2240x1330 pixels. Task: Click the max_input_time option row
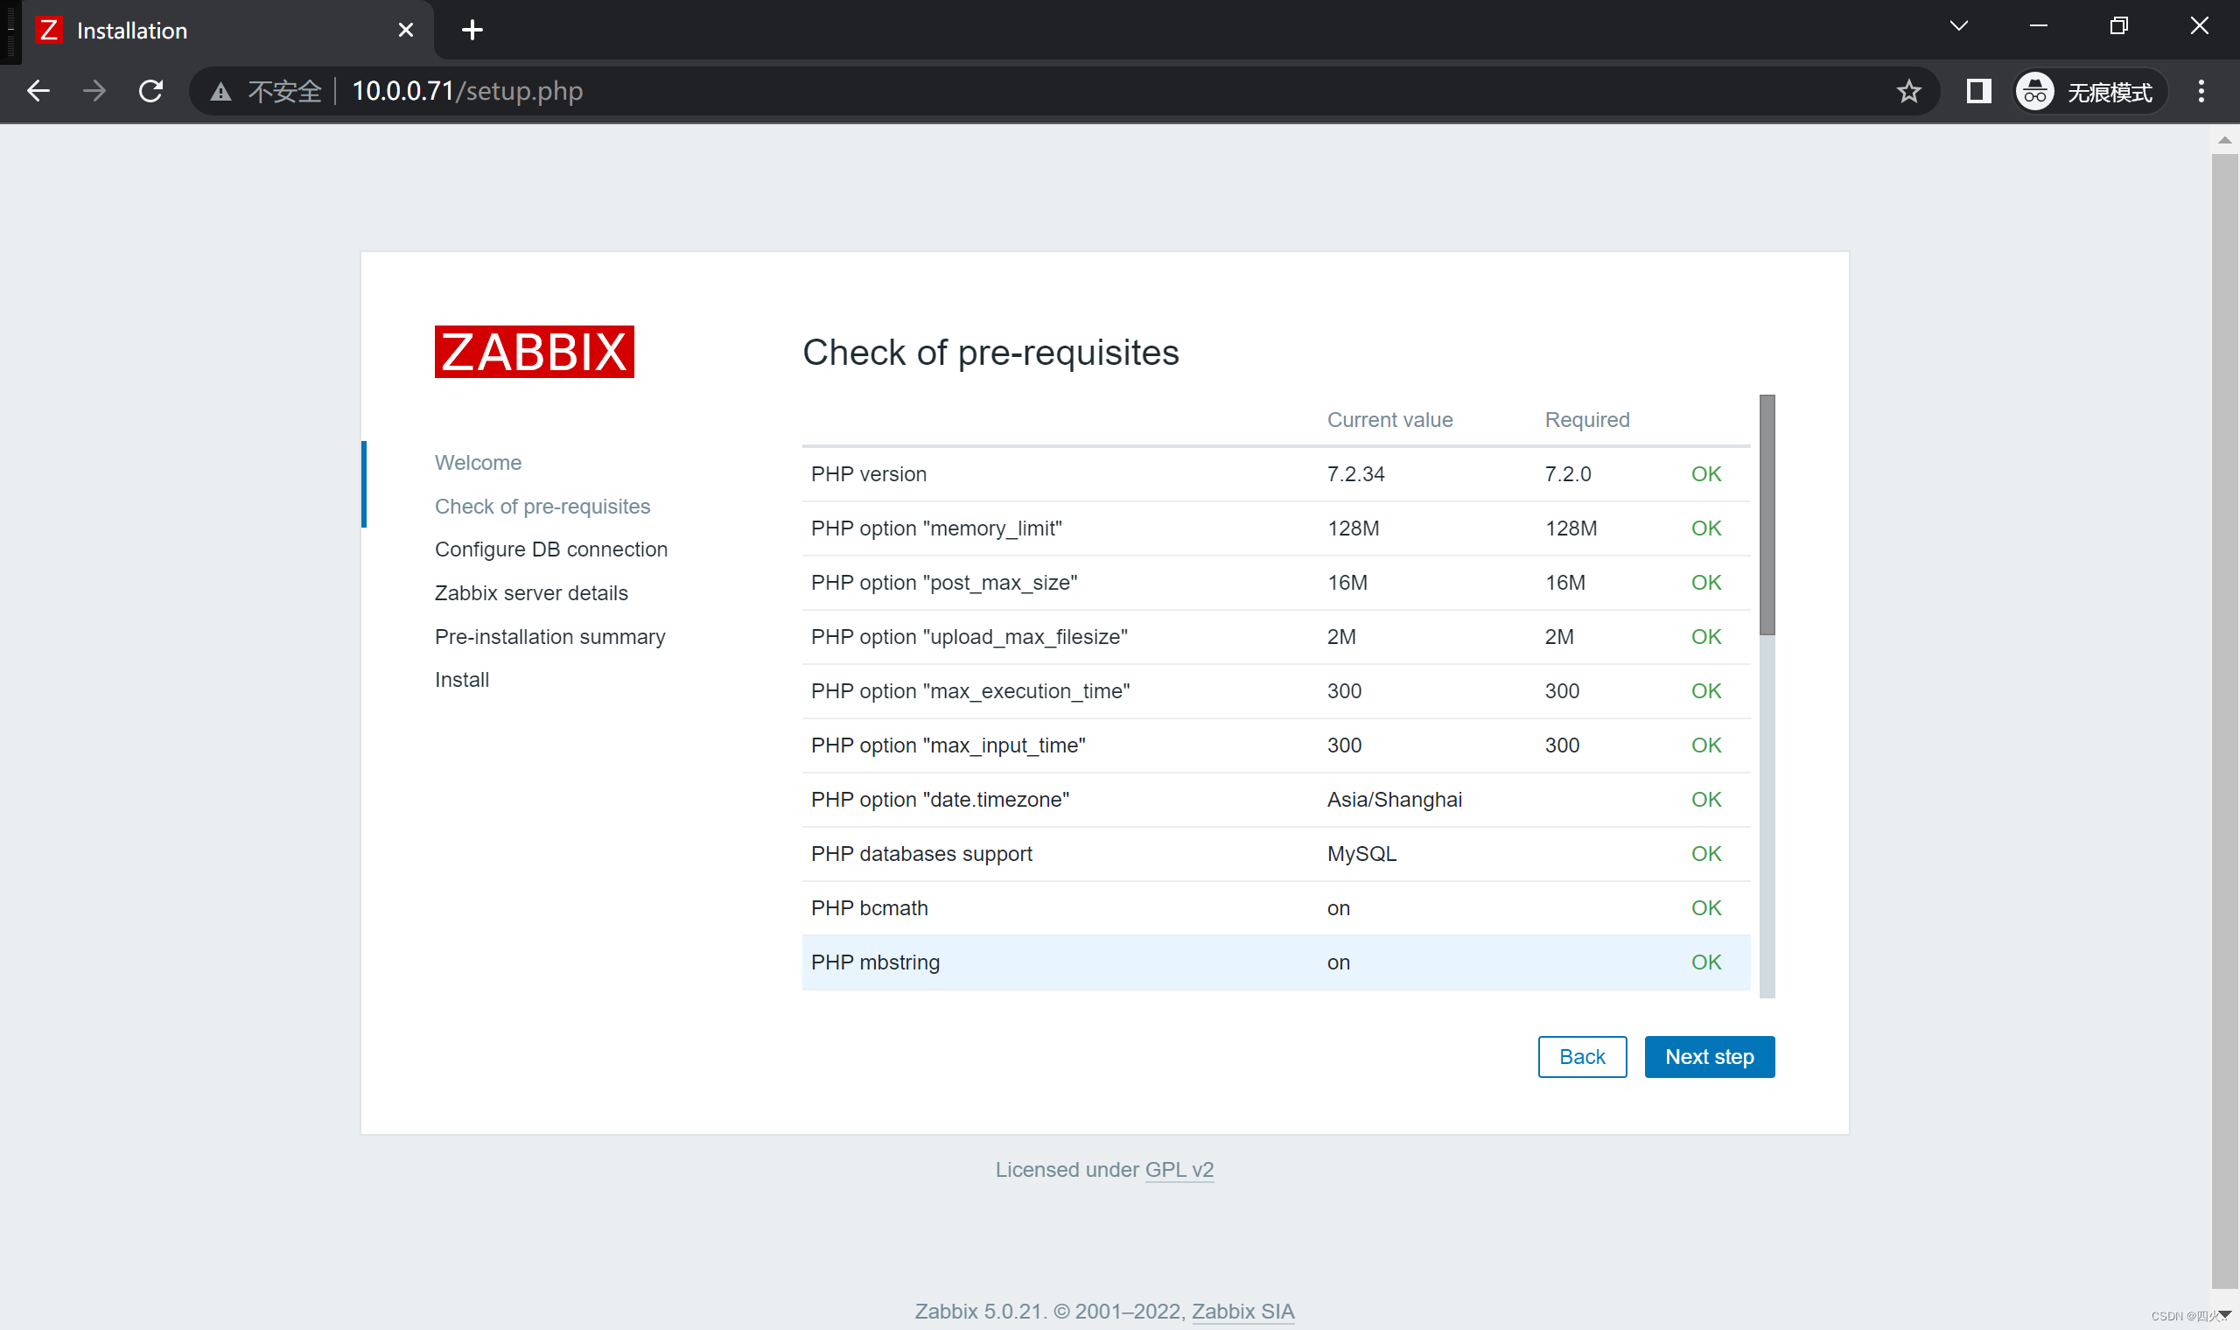(x=1276, y=745)
